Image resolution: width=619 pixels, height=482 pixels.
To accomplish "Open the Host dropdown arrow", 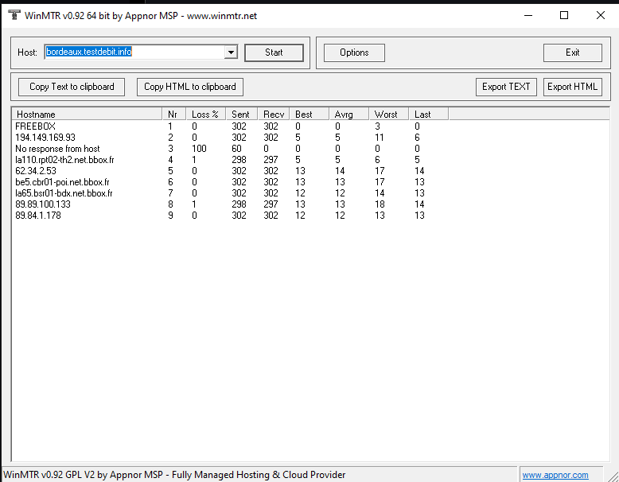I will pos(231,52).
